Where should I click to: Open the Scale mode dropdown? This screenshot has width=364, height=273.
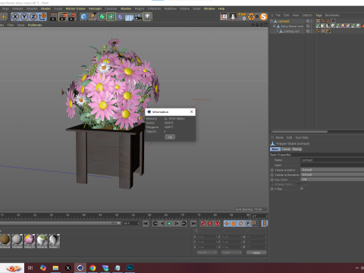pyautogui.click(x=231, y=253)
